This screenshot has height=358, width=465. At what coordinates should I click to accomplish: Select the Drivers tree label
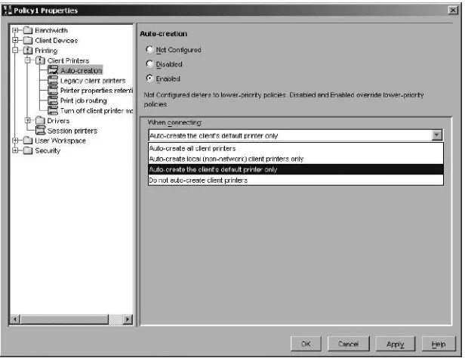[x=58, y=121]
